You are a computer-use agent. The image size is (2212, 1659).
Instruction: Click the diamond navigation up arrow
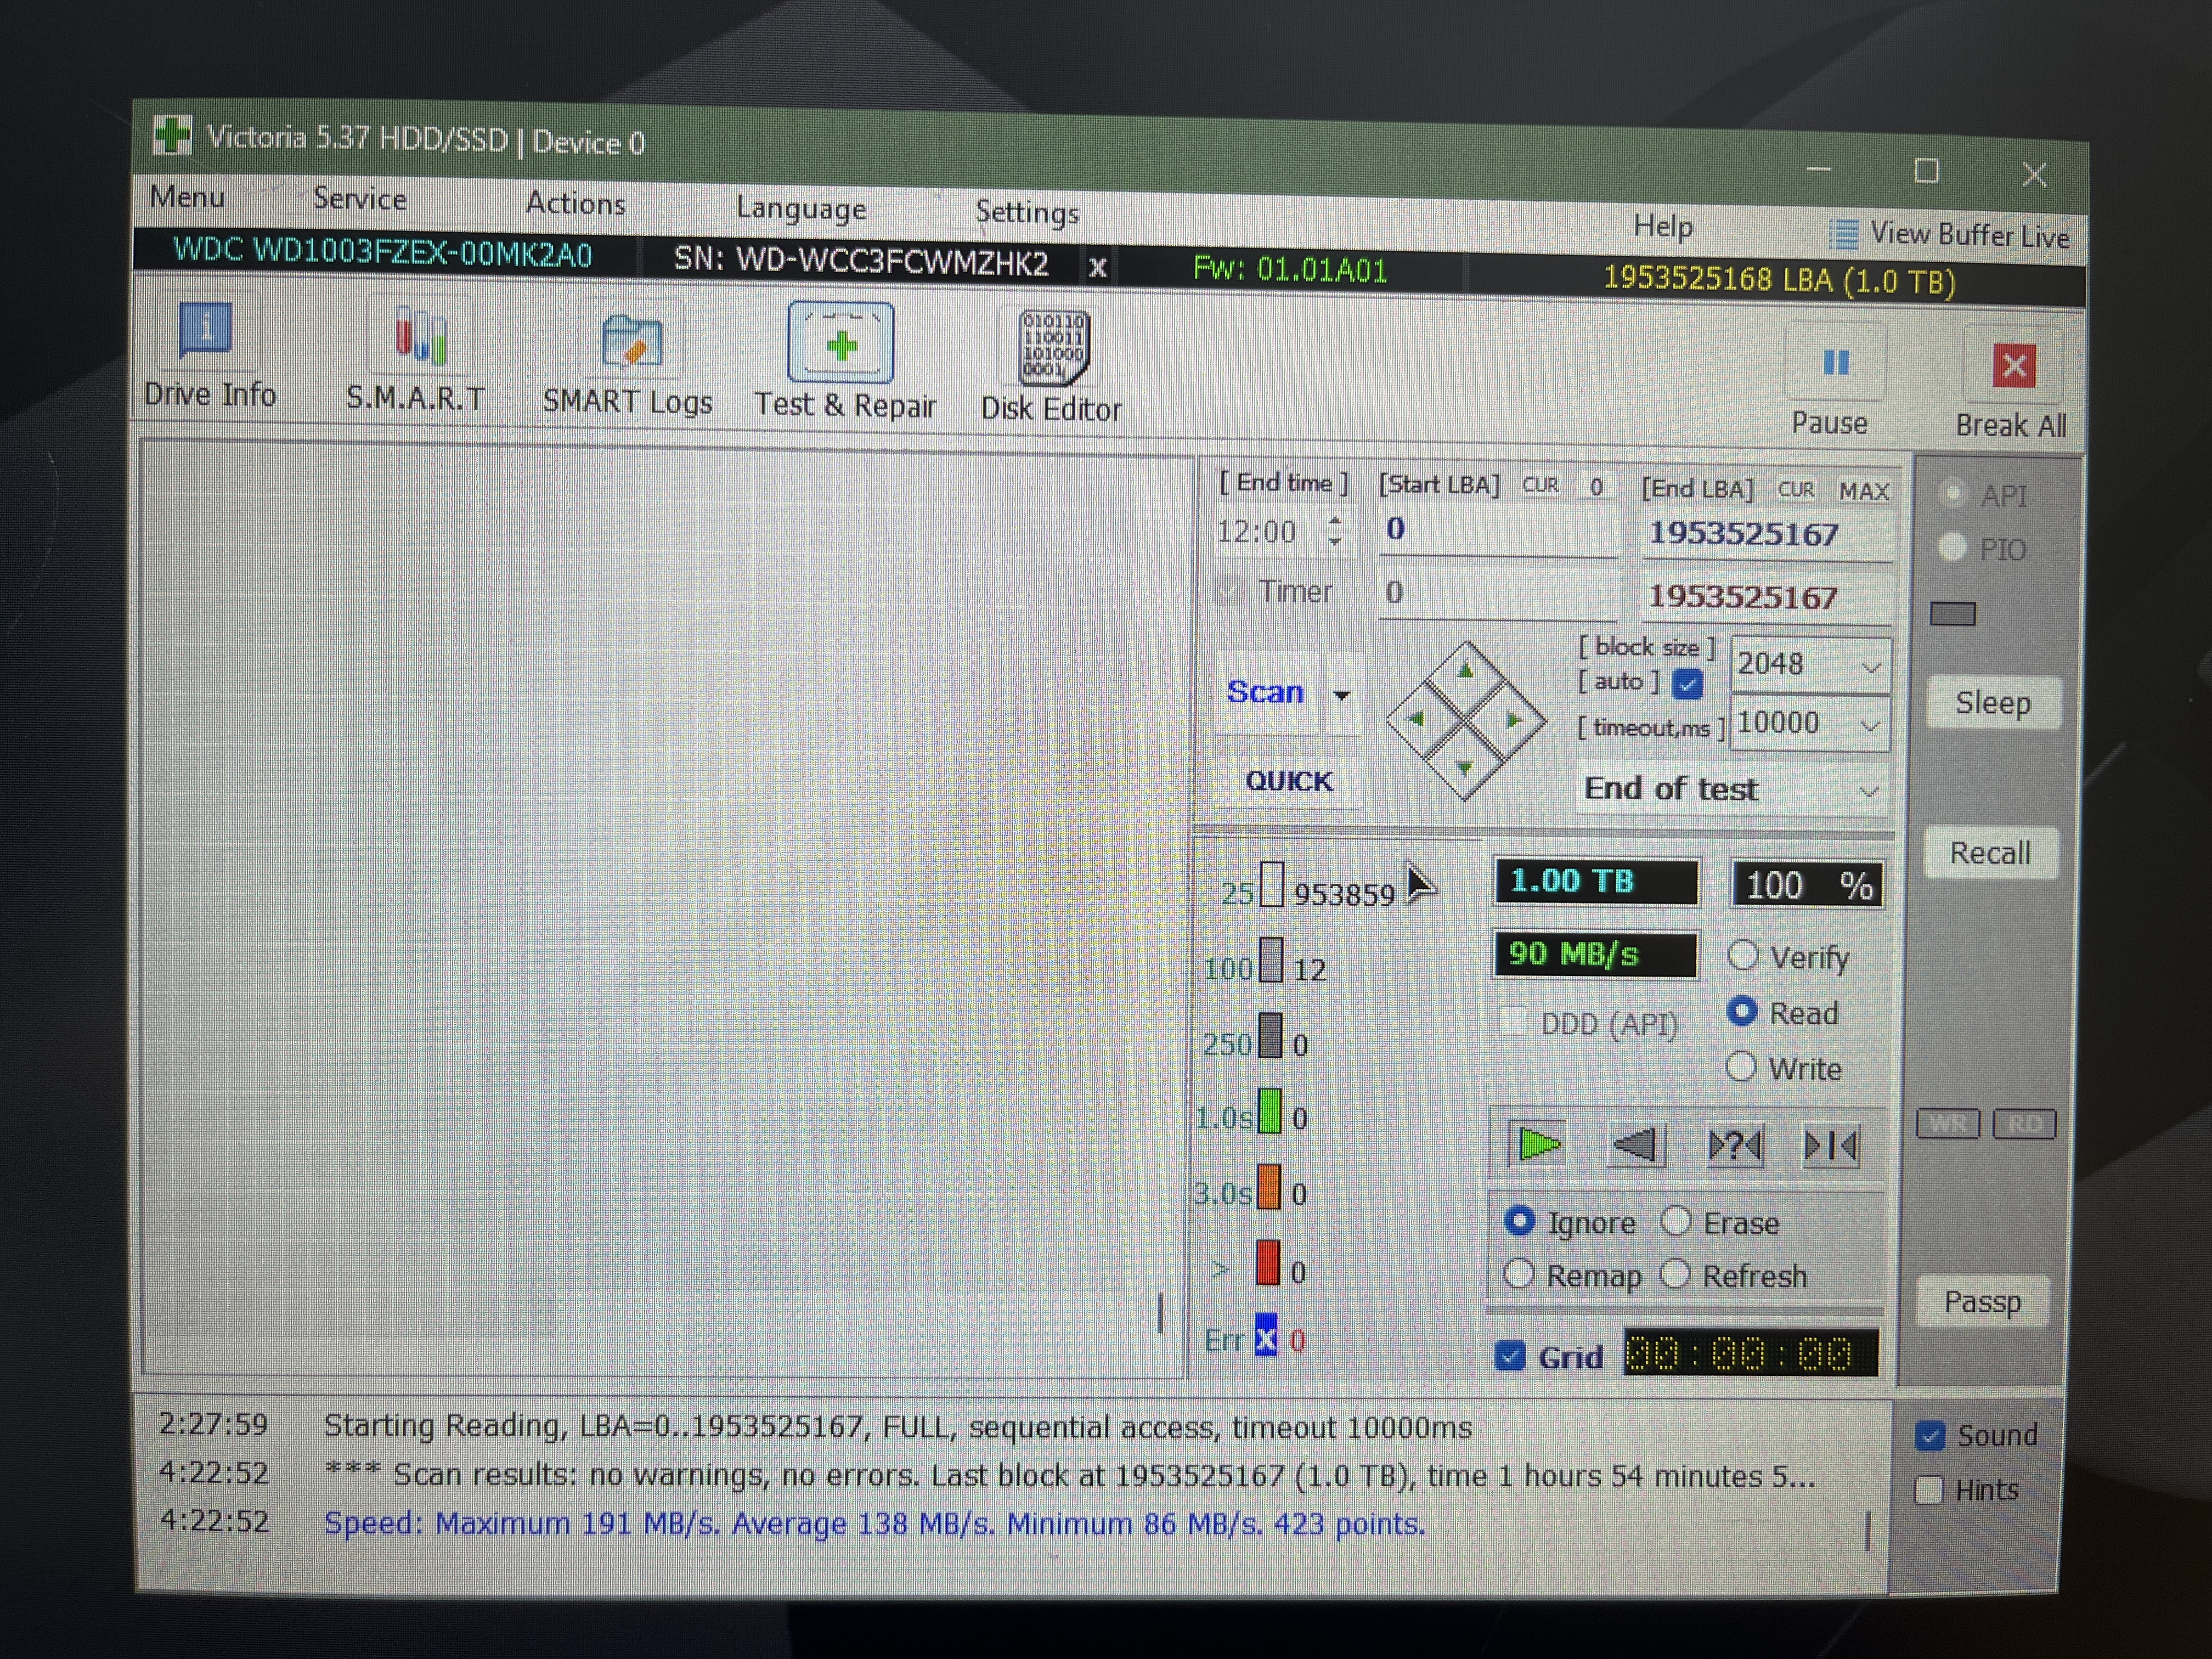point(1465,672)
